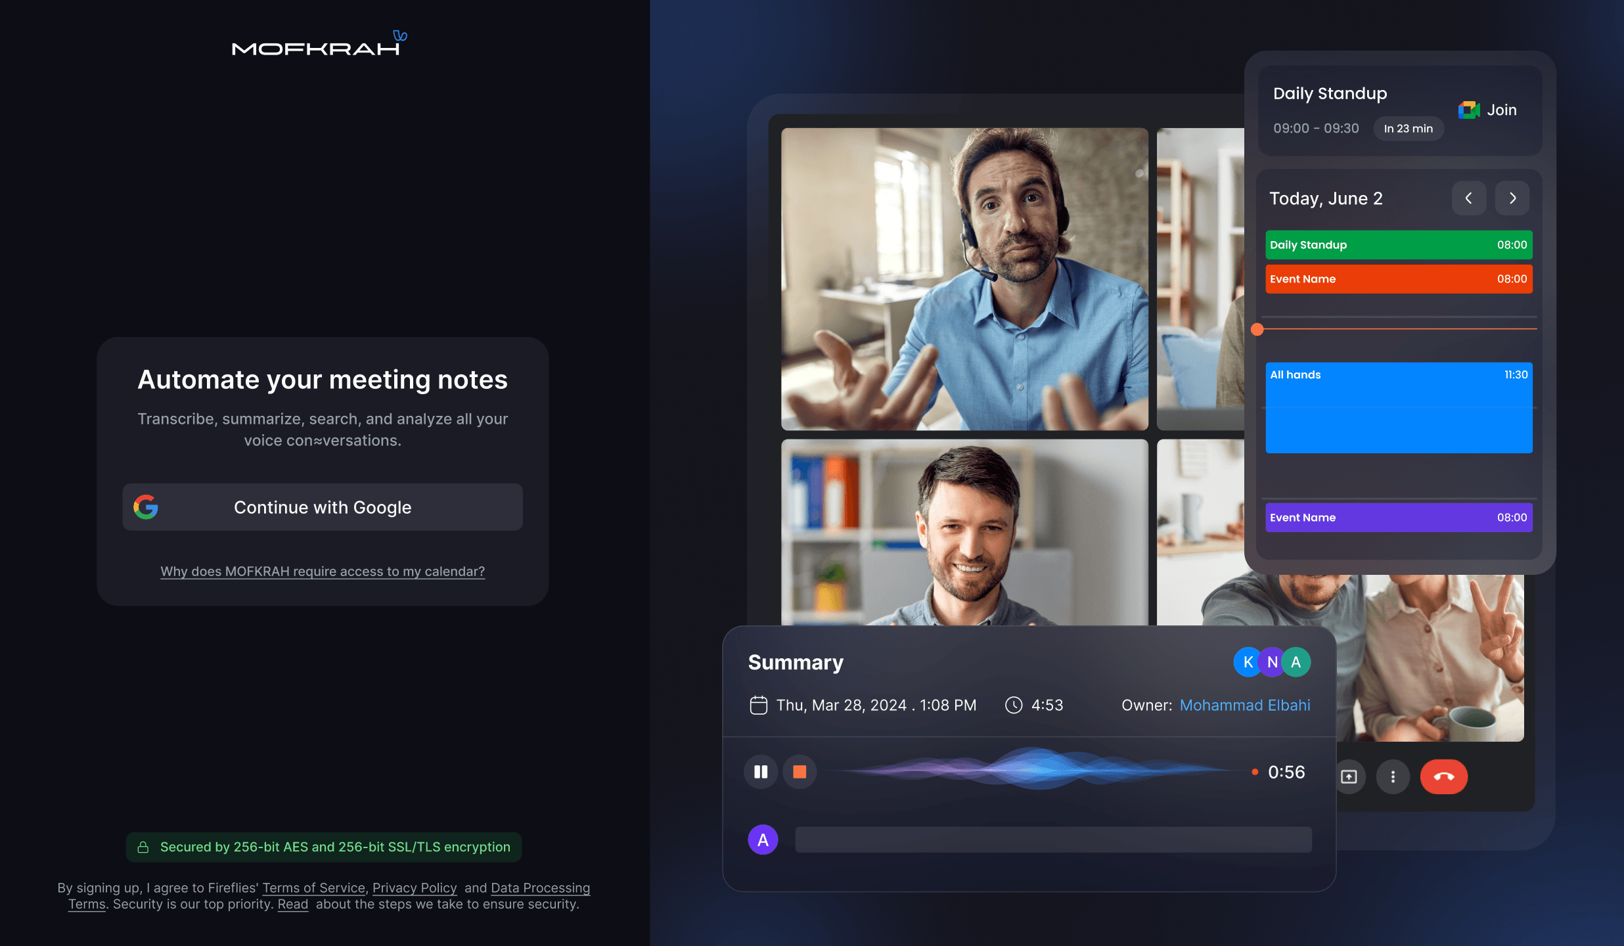
Task: Click the 0:56 recording timer
Action: (1286, 772)
